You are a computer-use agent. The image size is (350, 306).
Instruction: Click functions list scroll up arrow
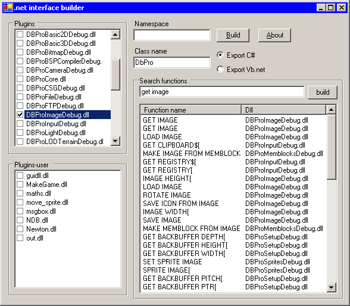click(x=331, y=110)
